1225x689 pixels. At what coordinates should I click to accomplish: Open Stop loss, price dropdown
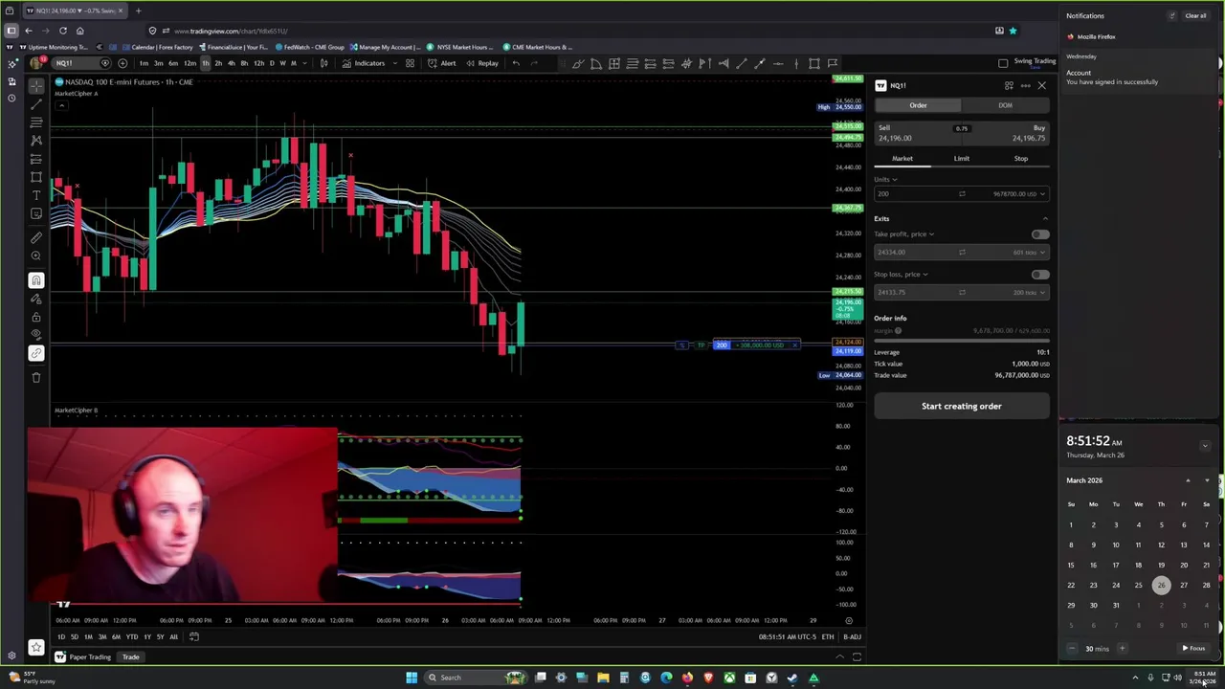pos(901,275)
